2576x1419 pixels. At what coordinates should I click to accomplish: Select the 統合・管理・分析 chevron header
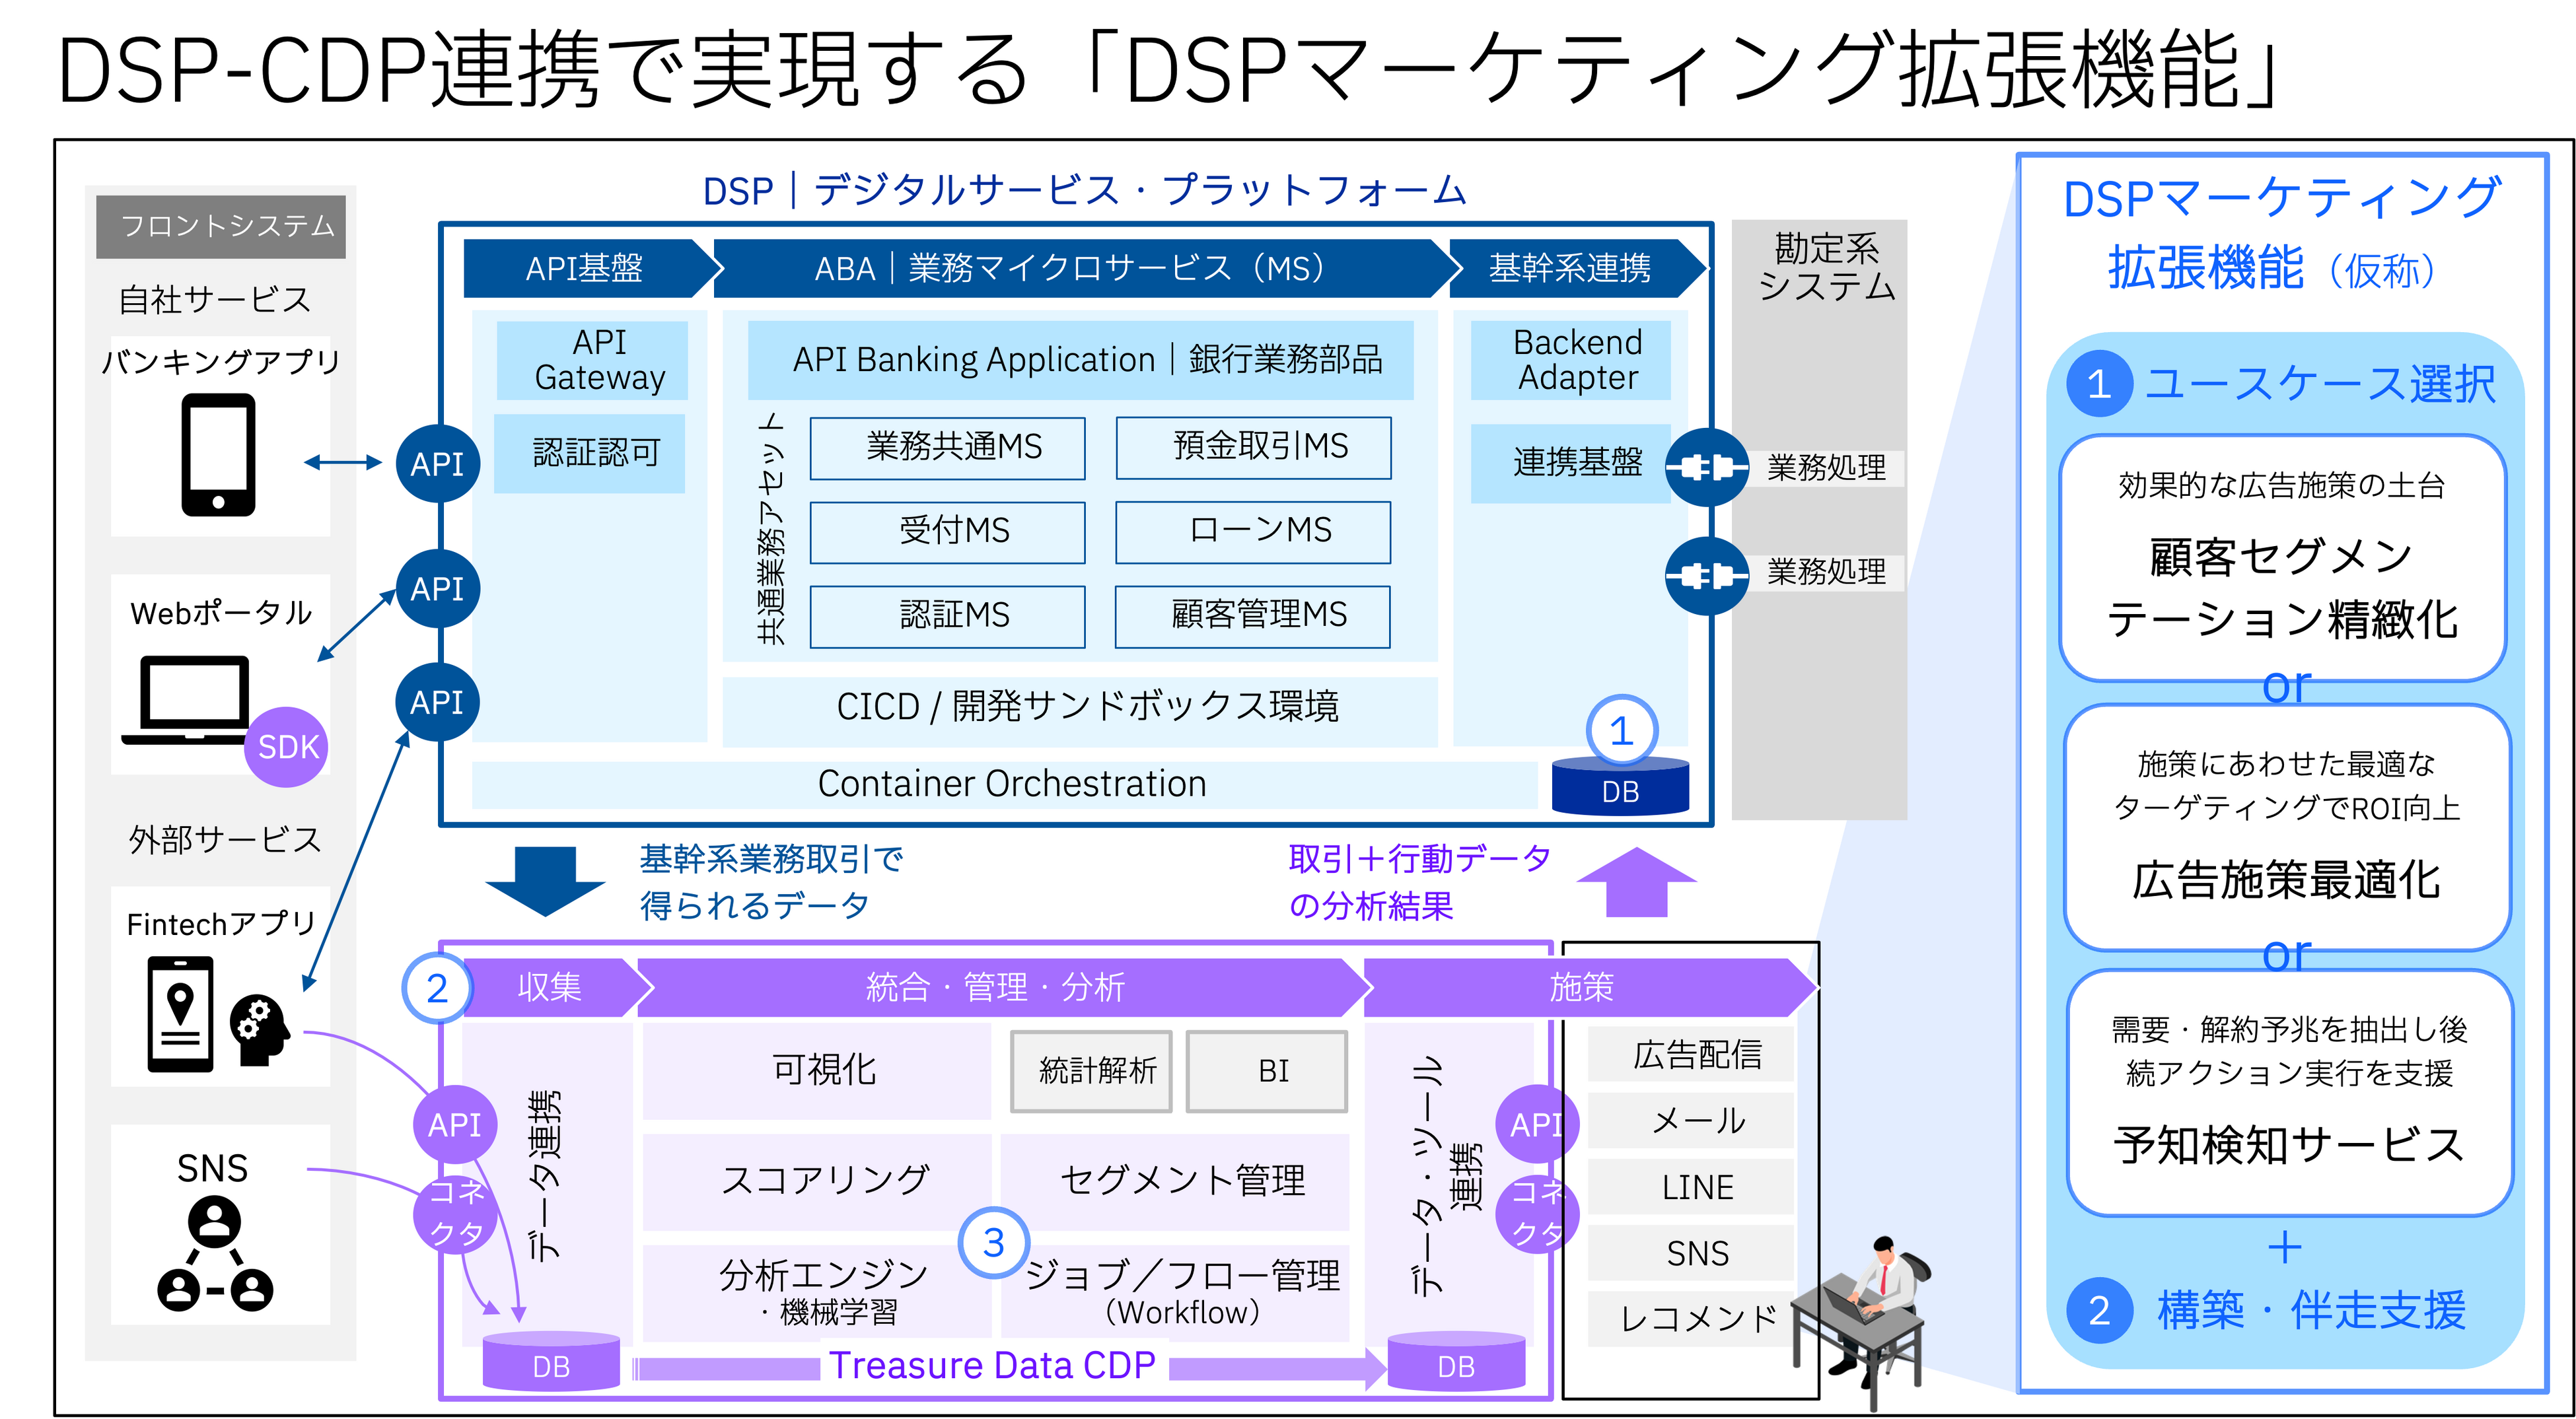pos(996,987)
